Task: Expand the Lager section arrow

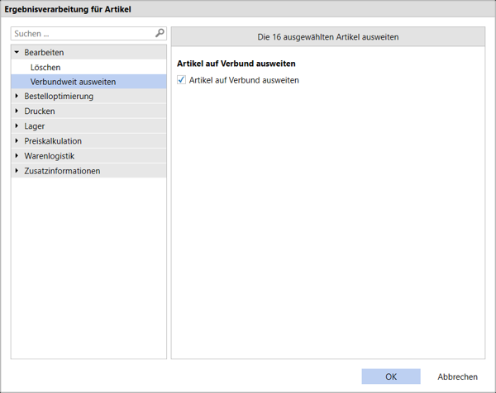Action: click(x=17, y=126)
